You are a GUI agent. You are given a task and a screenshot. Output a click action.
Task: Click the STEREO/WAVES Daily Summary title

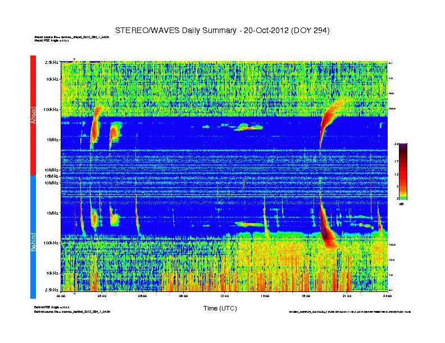[222, 30]
